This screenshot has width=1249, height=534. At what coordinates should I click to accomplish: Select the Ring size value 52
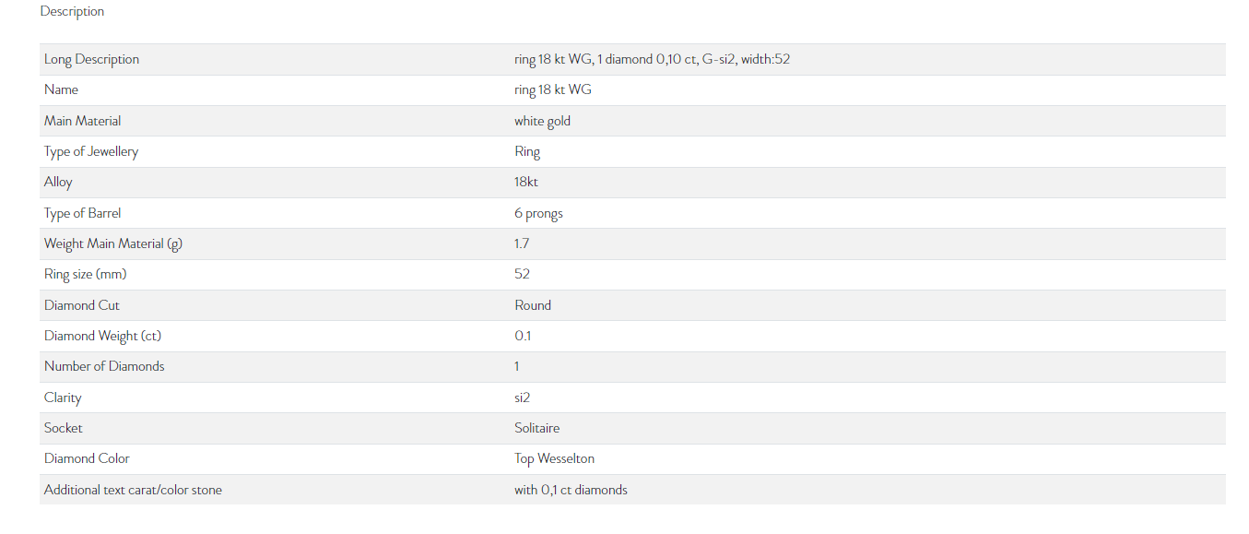(522, 274)
